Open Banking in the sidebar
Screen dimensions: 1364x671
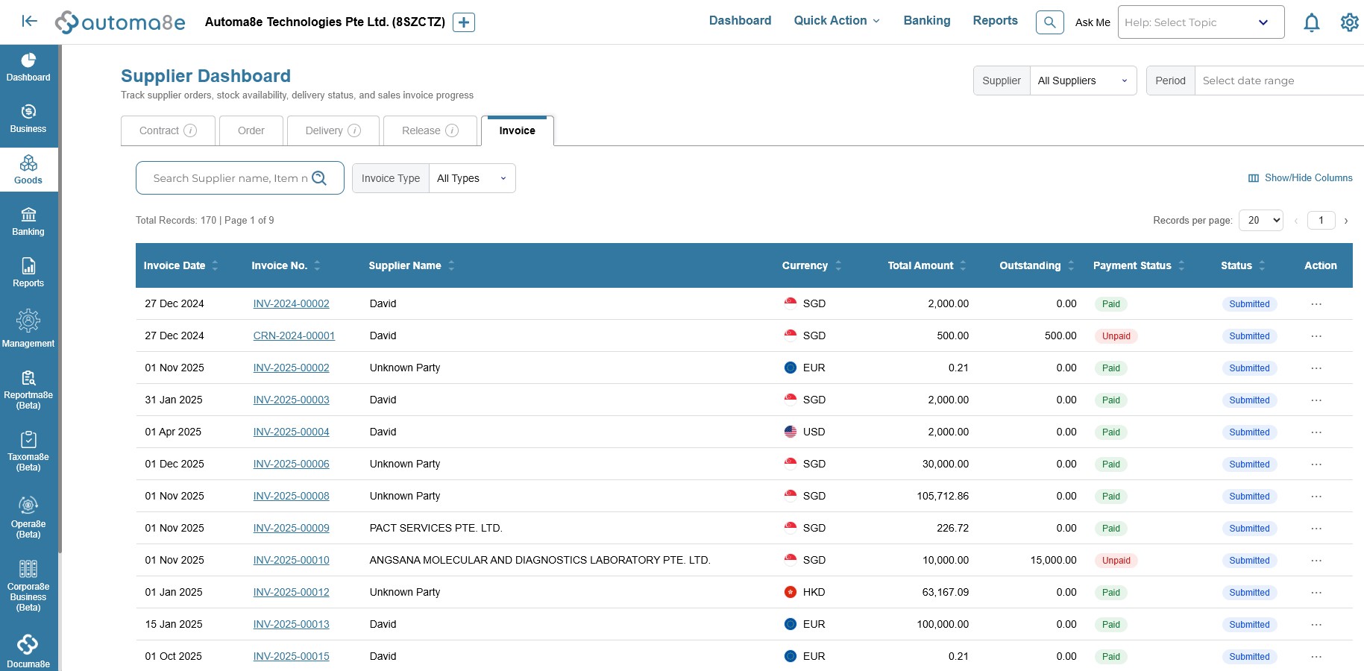click(28, 221)
